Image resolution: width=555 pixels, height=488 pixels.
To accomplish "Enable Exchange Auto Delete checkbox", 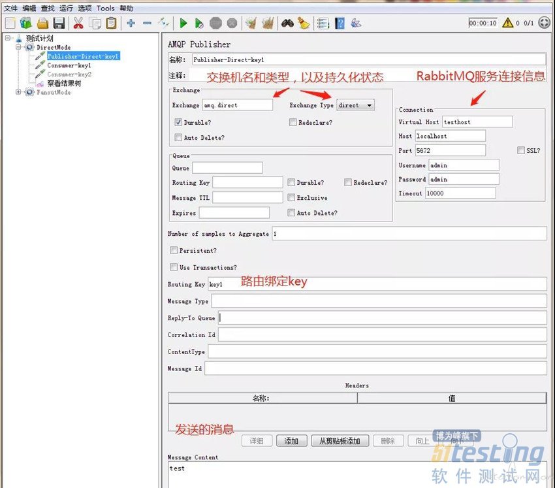I will coord(178,137).
